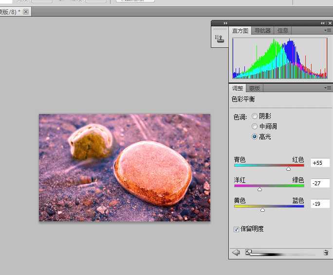This screenshot has height=275, width=333.
Task: Select the 中间调 (Midtones) tone option
Action: pos(255,126)
